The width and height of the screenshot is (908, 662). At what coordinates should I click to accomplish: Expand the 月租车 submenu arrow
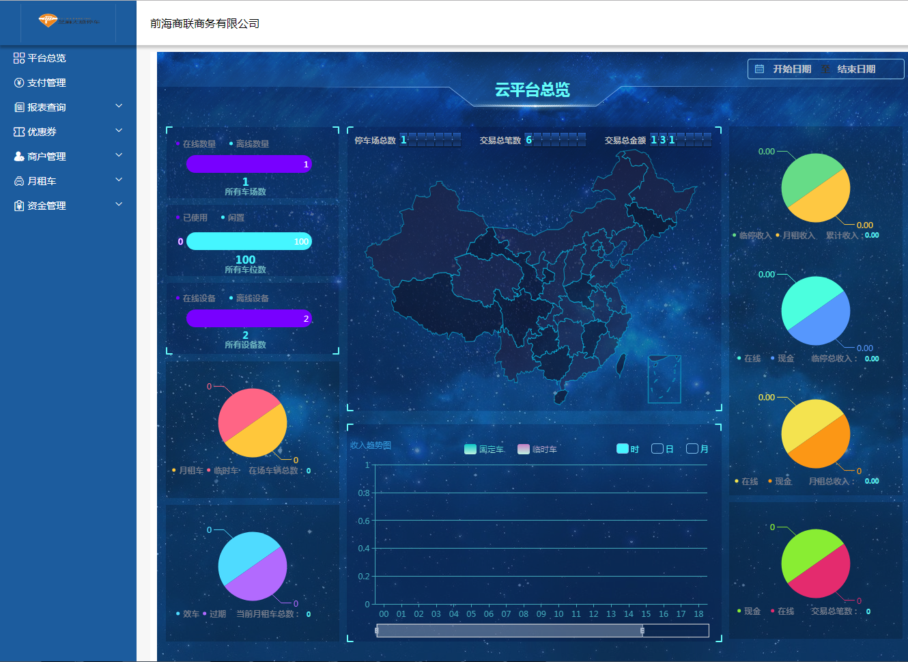119,180
